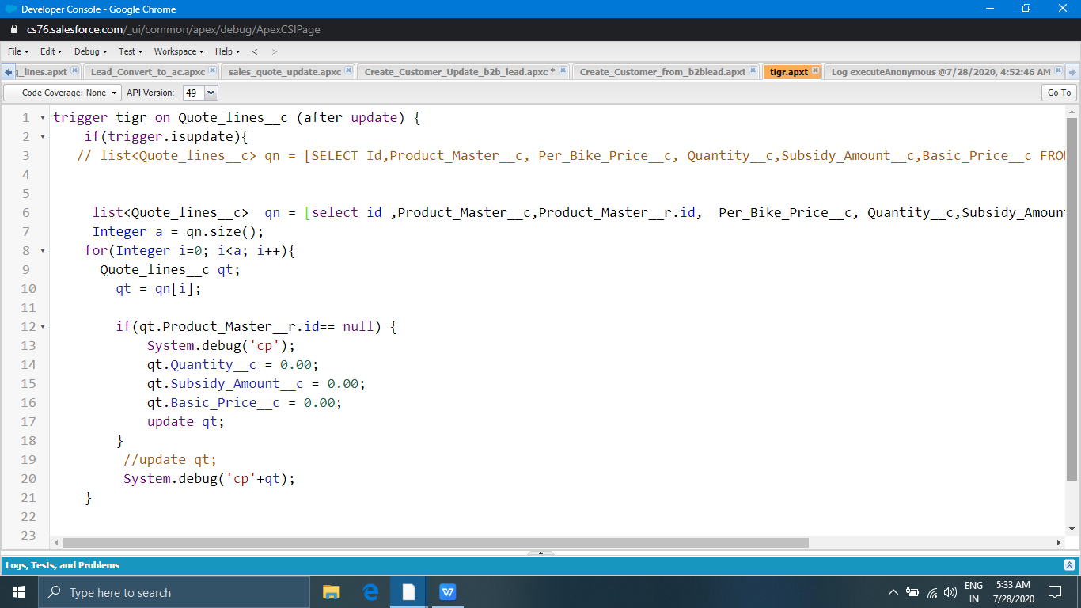Screen dimensions: 1081x608
Task: Click the commented '//update qt;' line
Action: (x=170, y=460)
